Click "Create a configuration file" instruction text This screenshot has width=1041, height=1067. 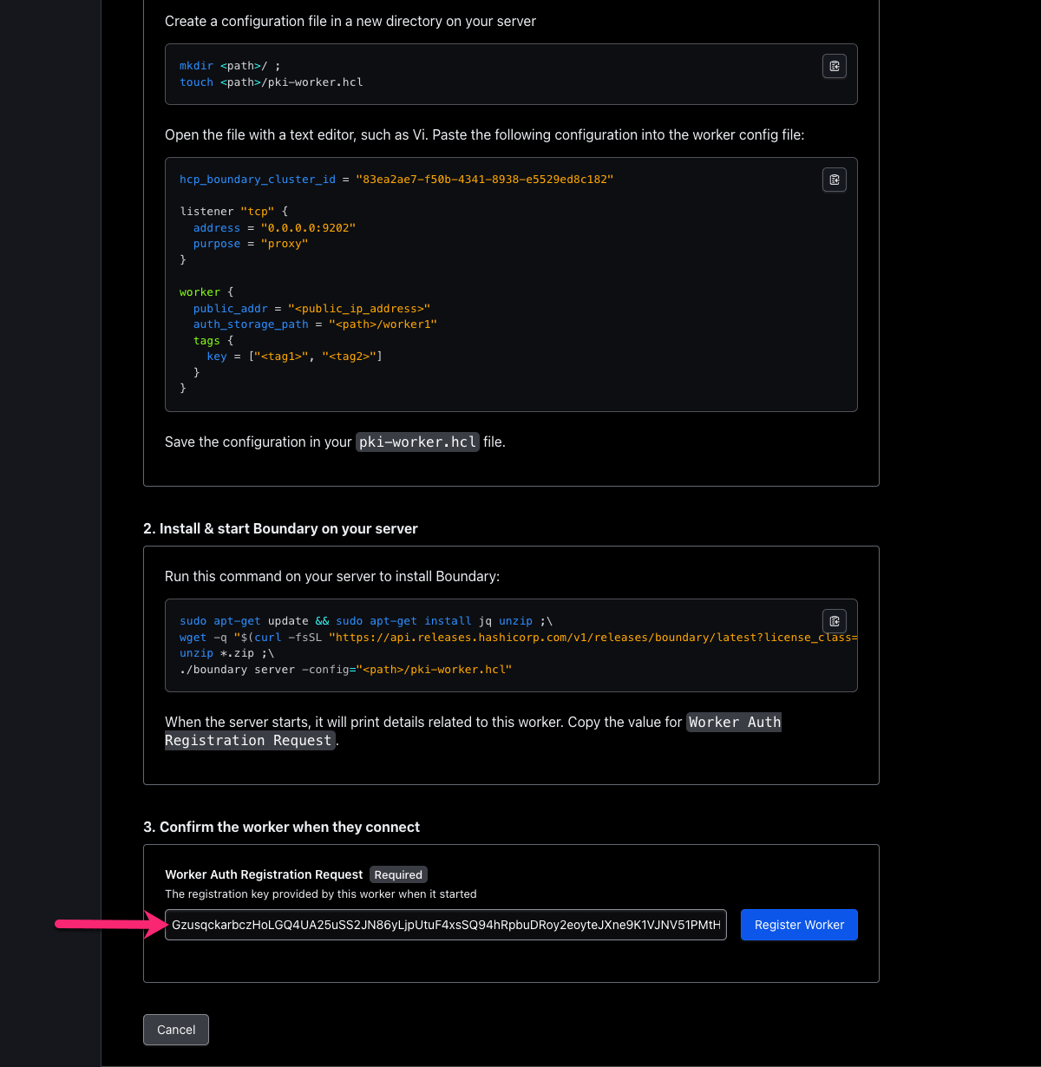pyautogui.click(x=350, y=21)
